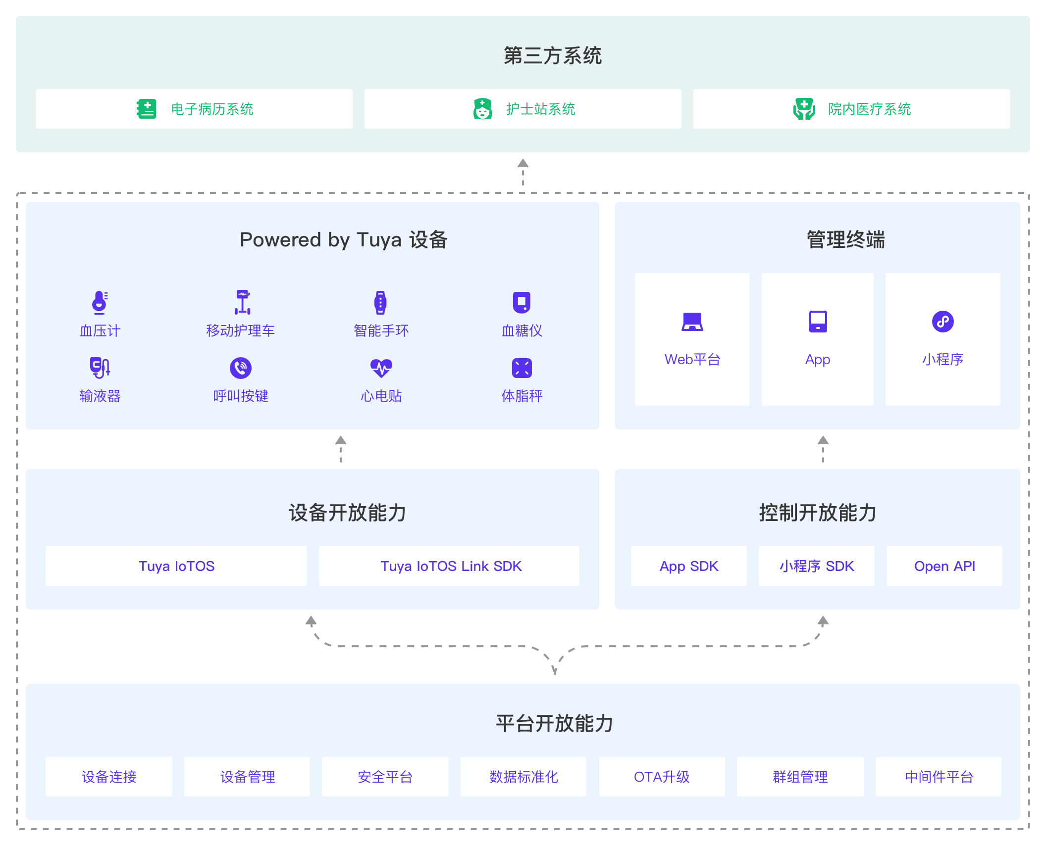Click the Tuya IoTOS Link SDK box

coord(449,566)
